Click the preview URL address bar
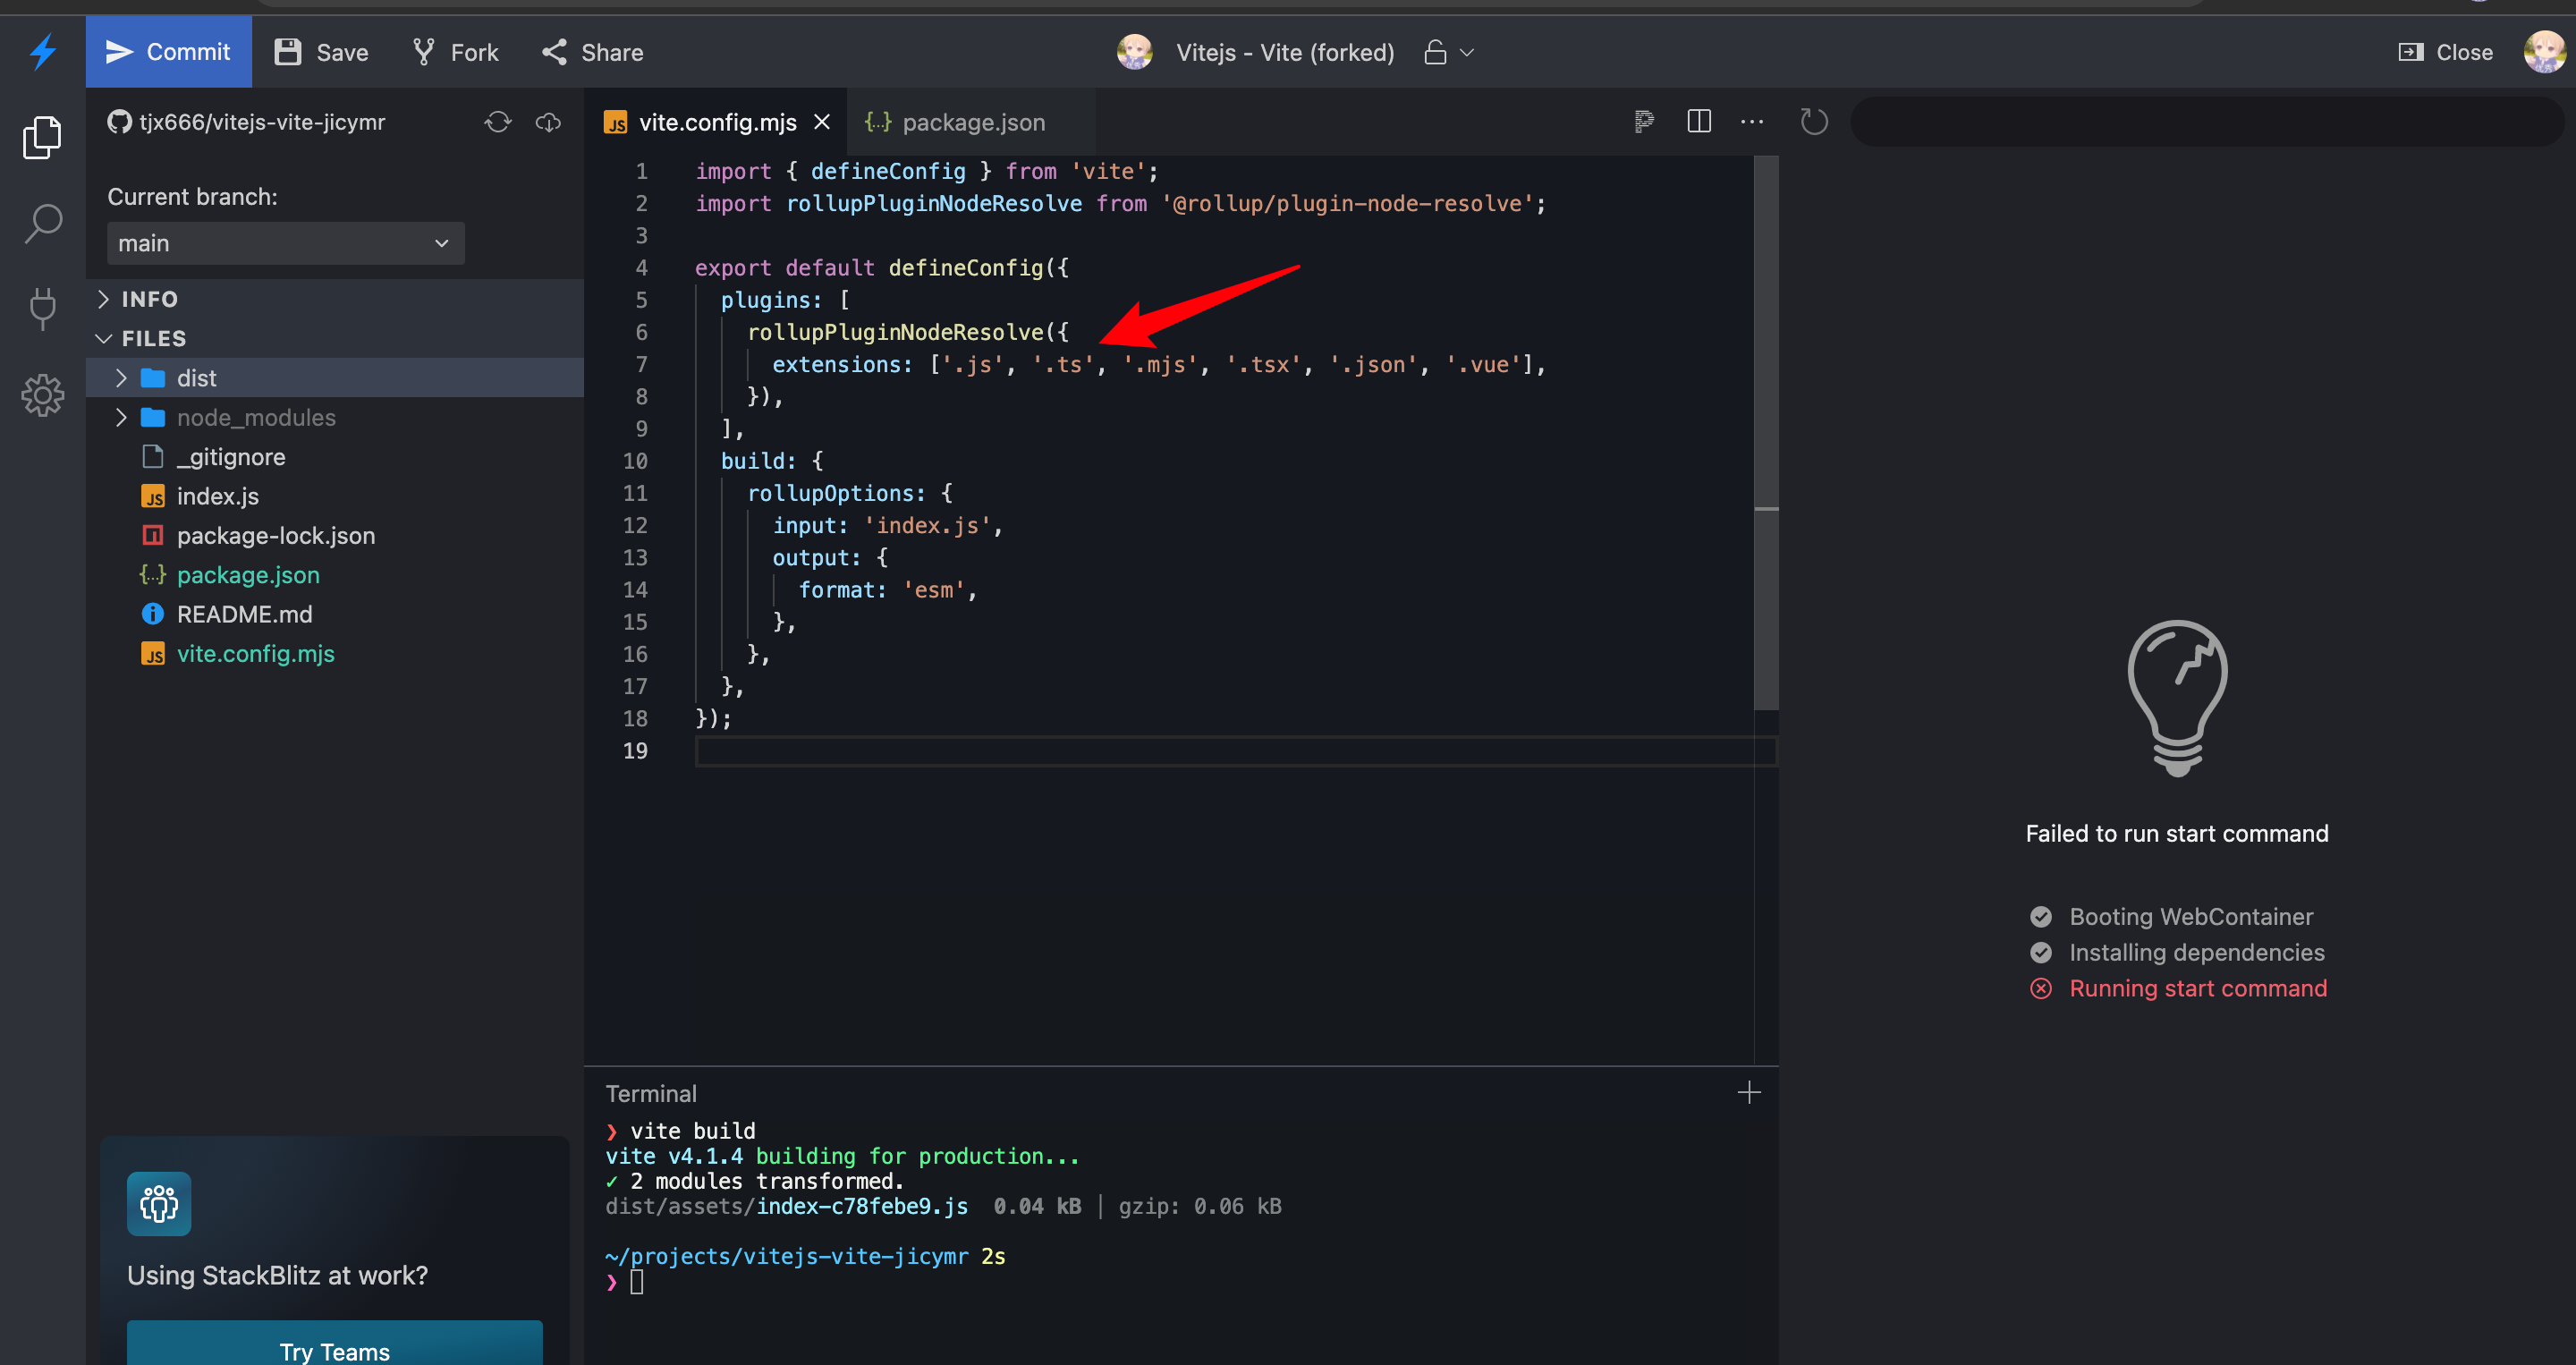Image resolution: width=2576 pixels, height=1365 pixels. click(2207, 122)
